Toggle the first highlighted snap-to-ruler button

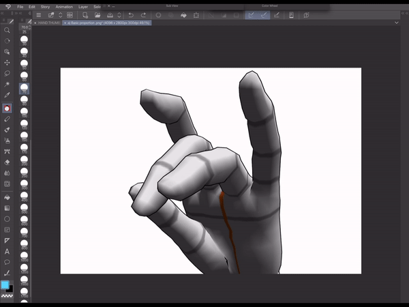[251, 14]
